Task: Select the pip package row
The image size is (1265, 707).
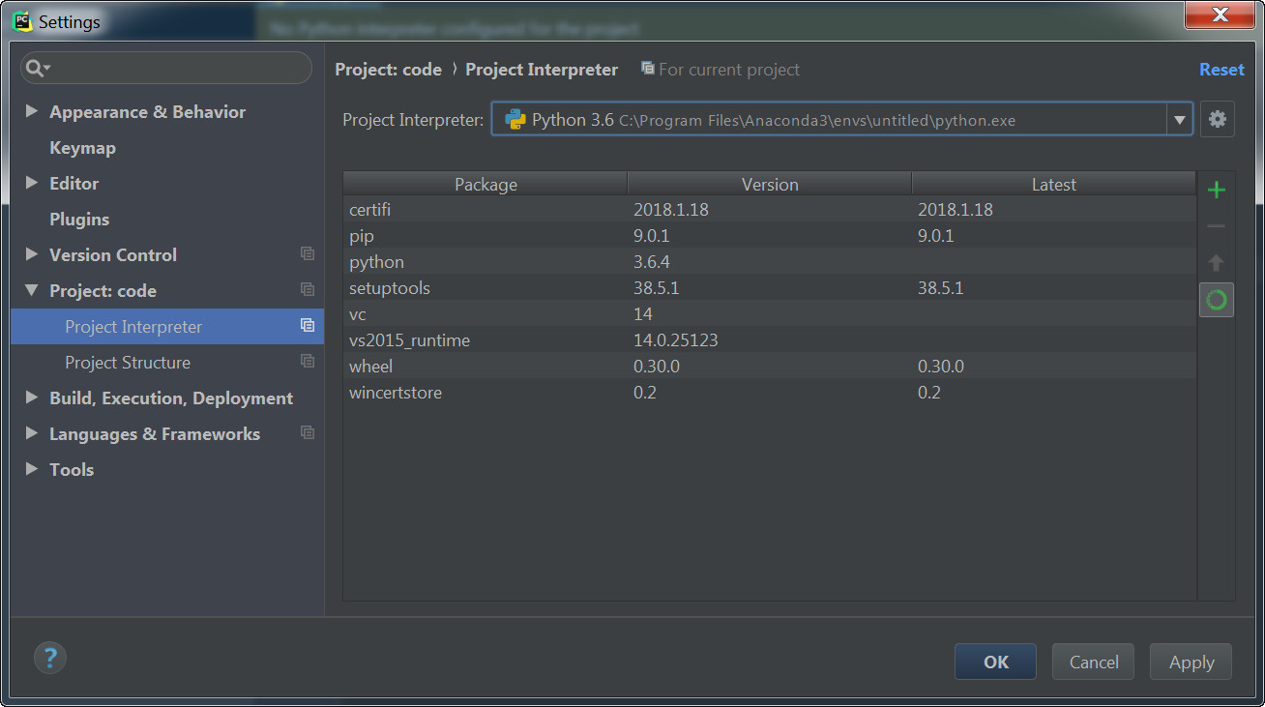Action: [x=770, y=236]
